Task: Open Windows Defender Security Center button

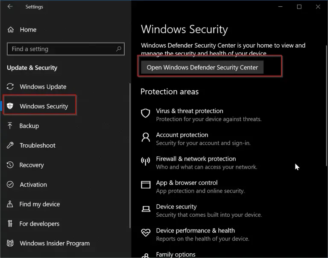Action: click(202, 67)
